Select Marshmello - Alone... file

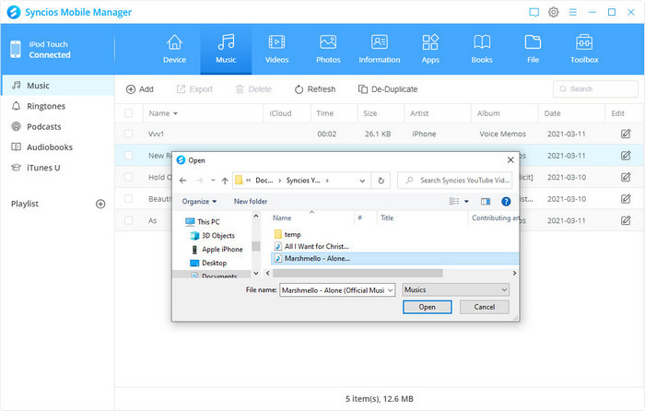click(395, 258)
